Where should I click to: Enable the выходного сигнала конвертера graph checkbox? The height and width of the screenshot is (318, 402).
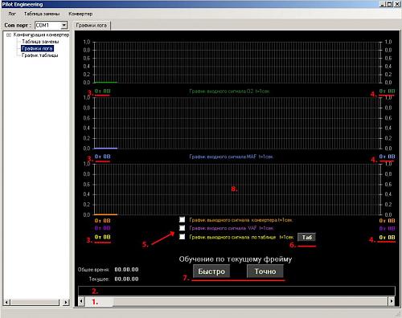pos(183,220)
